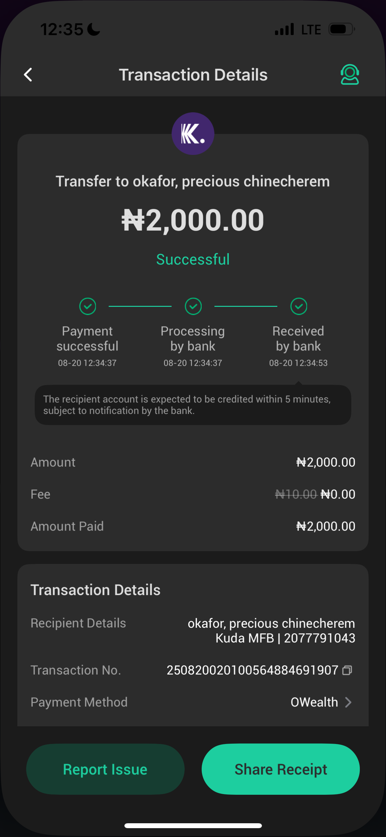Tap the 12:35 status bar clock
The height and width of the screenshot is (837, 386).
click(62, 29)
